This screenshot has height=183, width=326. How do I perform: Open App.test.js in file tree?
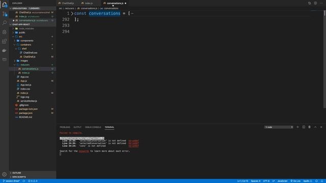pyautogui.click(x=25, y=85)
